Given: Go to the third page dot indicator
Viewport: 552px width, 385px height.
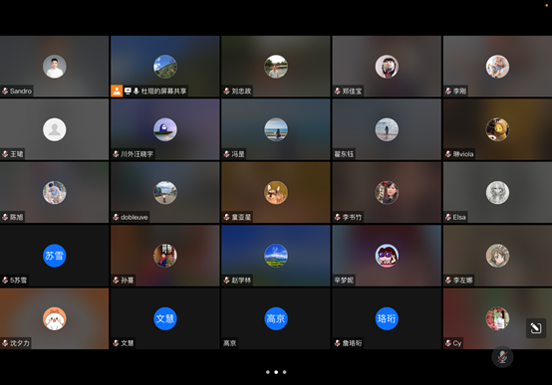Looking at the screenshot, I should [284, 372].
